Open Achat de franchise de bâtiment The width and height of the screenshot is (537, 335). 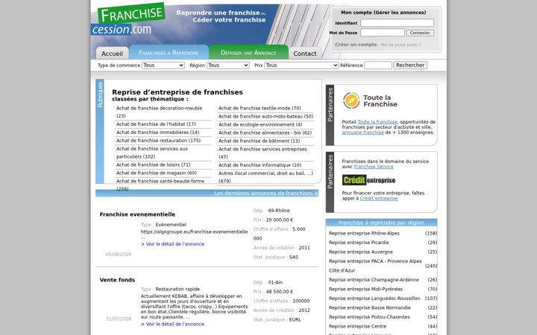point(259,141)
